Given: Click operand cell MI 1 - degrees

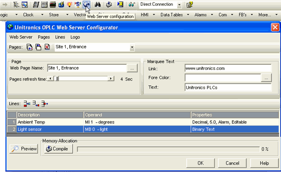Looking at the screenshot, I should coord(137,122).
